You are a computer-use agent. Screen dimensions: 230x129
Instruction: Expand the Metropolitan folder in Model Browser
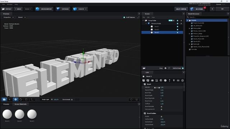click(x=189, y=28)
